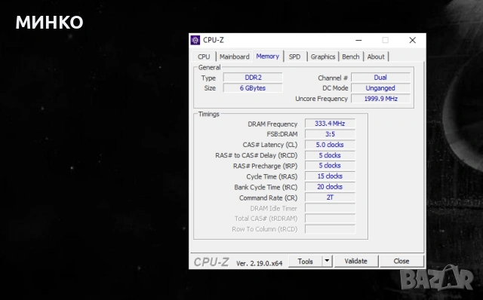Click the 6 GBytes size value
Viewport: 483px width, 300px height.
click(x=253, y=88)
